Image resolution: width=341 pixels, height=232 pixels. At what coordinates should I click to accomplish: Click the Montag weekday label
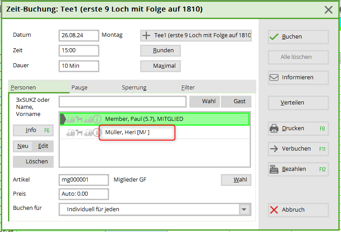112,35
